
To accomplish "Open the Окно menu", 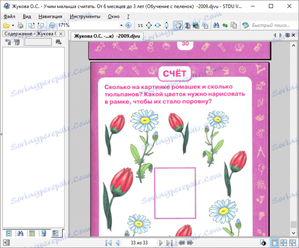I will tap(114, 17).
